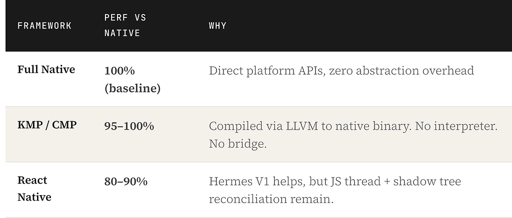This screenshot has width=512, height=218.
Task: Click the FRAMEWORK column header
Action: coord(44,25)
